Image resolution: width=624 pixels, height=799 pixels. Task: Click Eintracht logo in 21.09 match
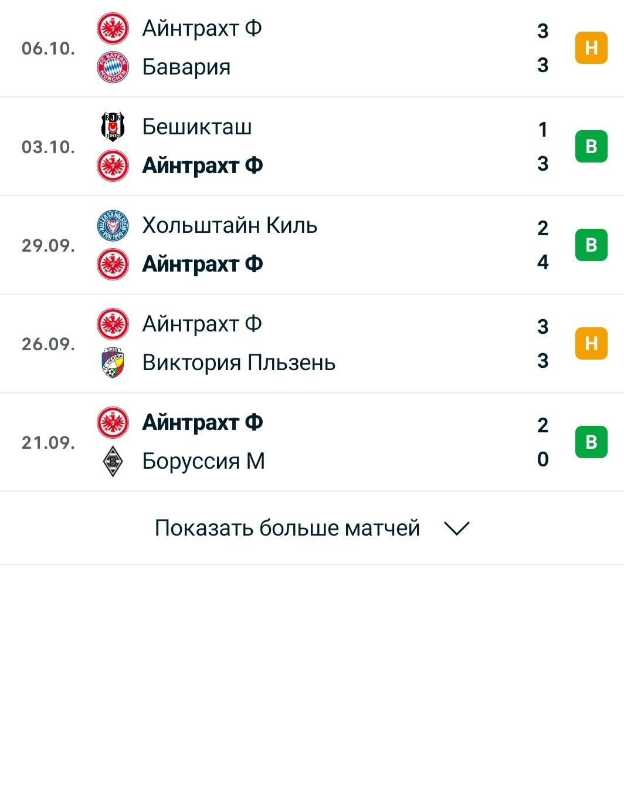[113, 422]
